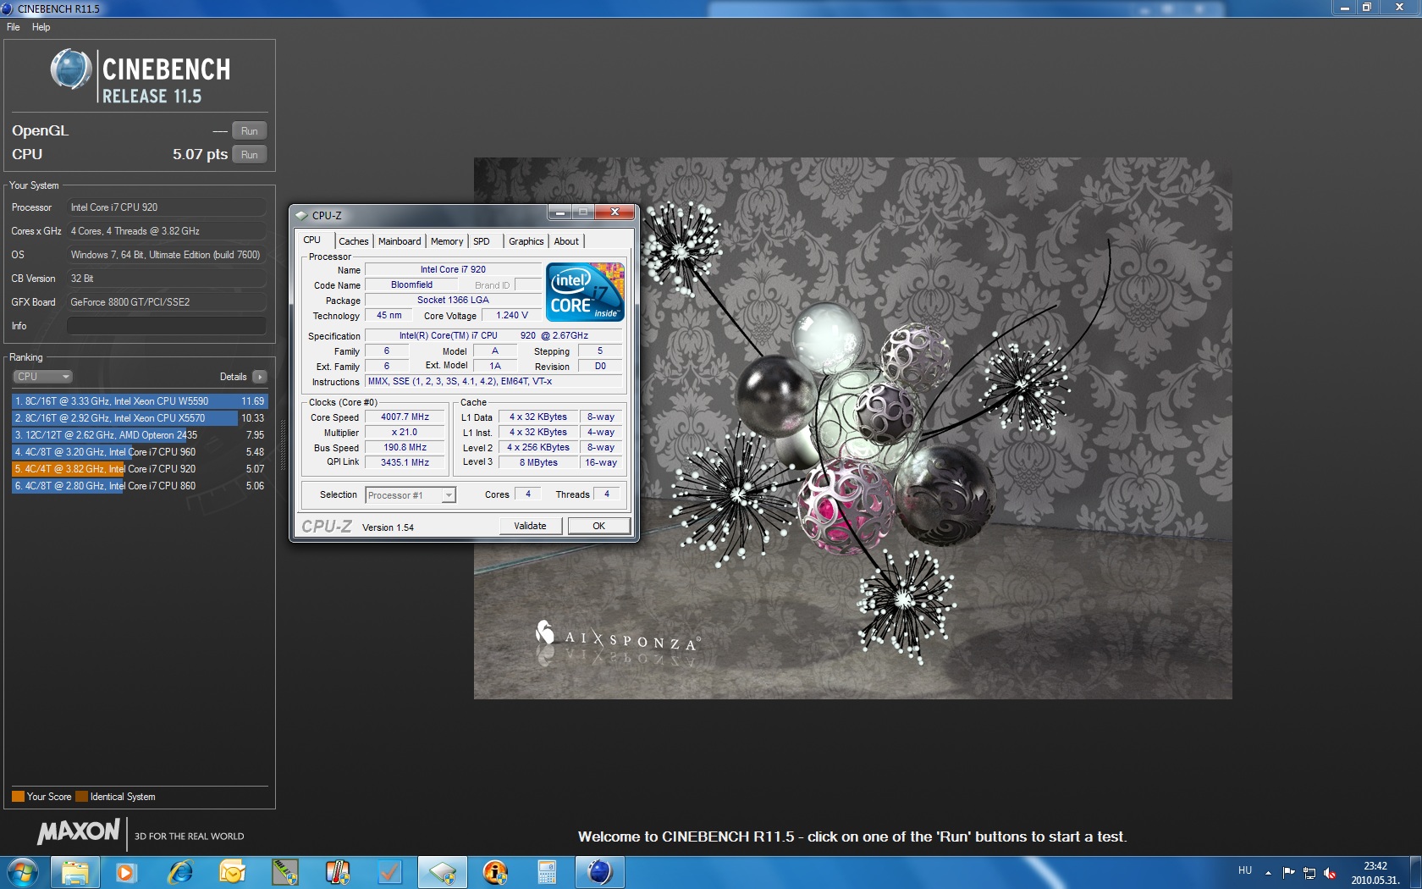The width and height of the screenshot is (1422, 889).
Task: Click OK button in CPU-Z
Action: pyautogui.click(x=598, y=526)
